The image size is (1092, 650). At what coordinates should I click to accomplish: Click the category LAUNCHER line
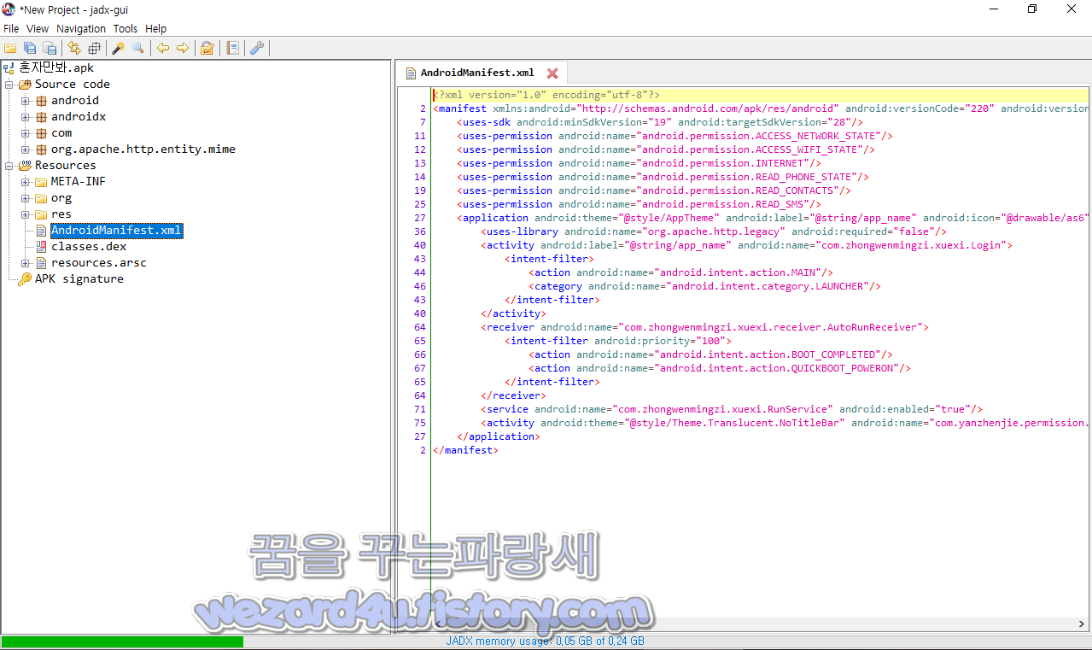point(704,286)
